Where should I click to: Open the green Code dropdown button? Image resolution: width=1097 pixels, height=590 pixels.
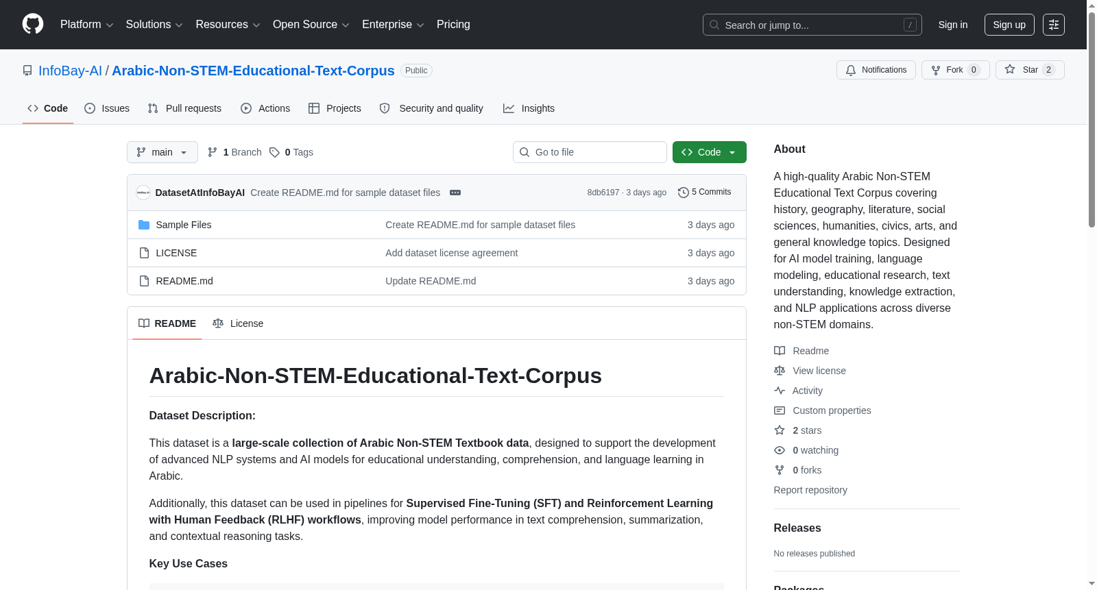[709, 152]
